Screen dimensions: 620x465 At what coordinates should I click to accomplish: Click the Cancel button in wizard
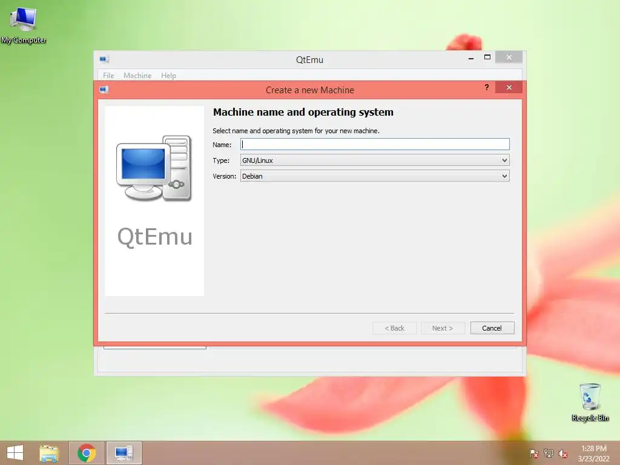tap(492, 328)
